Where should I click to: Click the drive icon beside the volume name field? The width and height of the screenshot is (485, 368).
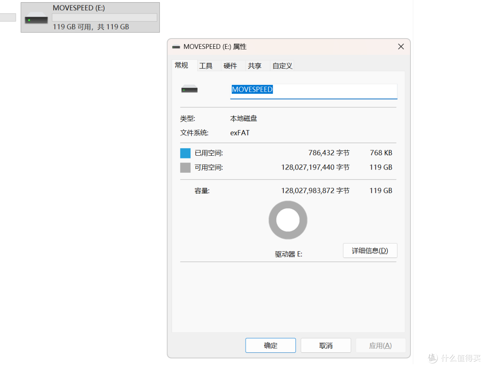(x=190, y=89)
